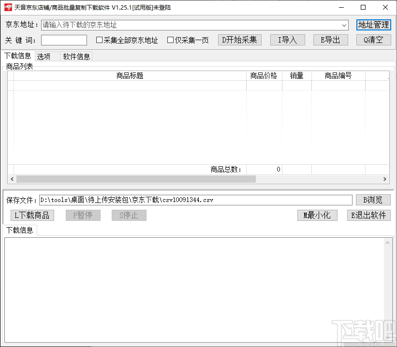Viewport: 397px width, 347px height.
Task: Clear the list with Q清空
Action: (x=373, y=40)
